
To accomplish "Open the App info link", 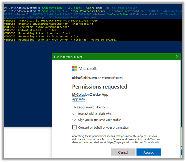I will [x=78, y=99].
